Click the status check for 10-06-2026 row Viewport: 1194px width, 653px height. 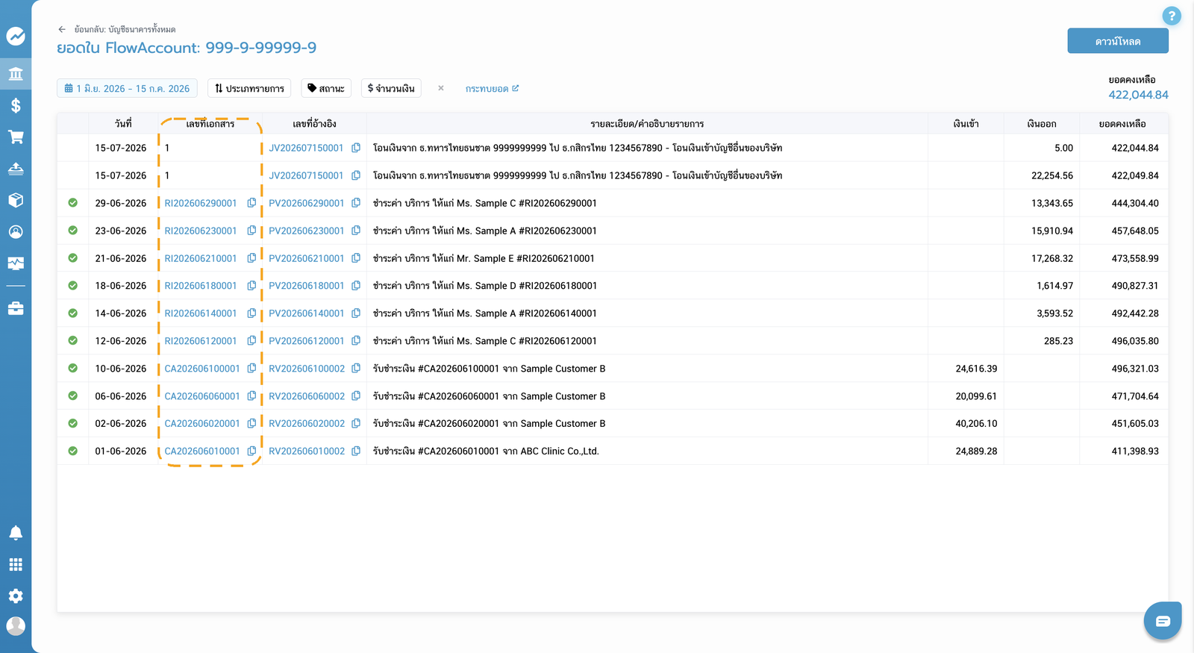(72, 369)
